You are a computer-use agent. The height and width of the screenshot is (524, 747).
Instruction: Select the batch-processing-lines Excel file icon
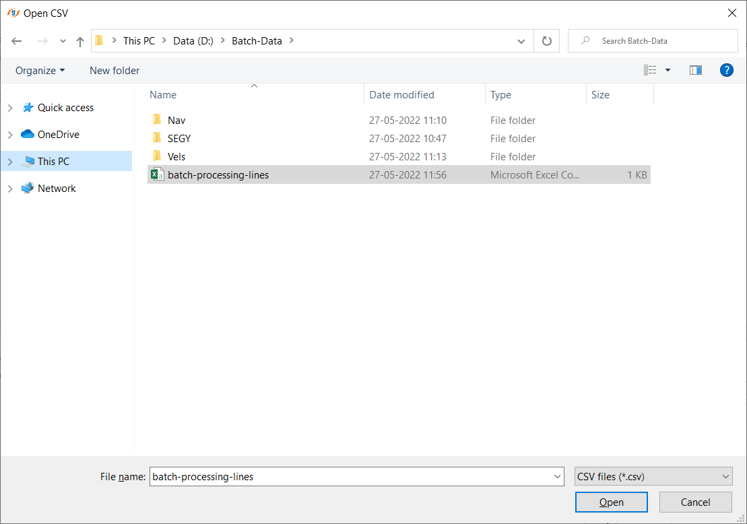click(157, 174)
